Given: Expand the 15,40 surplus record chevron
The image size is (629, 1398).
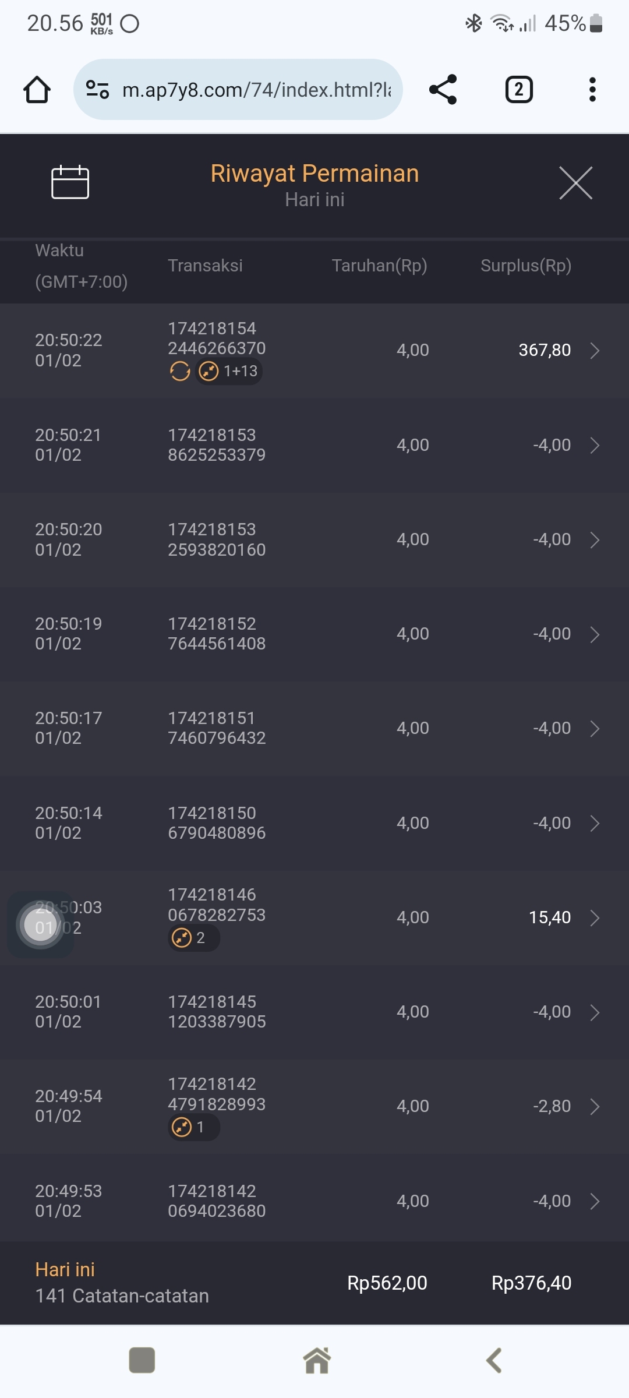Looking at the screenshot, I should 595,918.
